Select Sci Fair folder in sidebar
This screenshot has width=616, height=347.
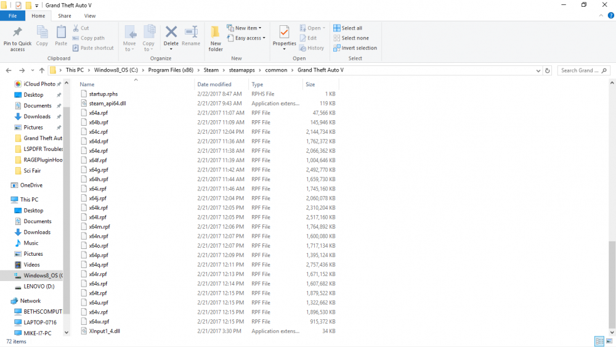point(32,171)
